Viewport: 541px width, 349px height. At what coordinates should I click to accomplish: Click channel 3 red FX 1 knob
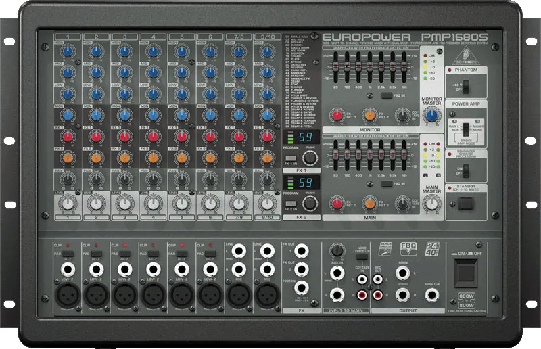[124, 136]
